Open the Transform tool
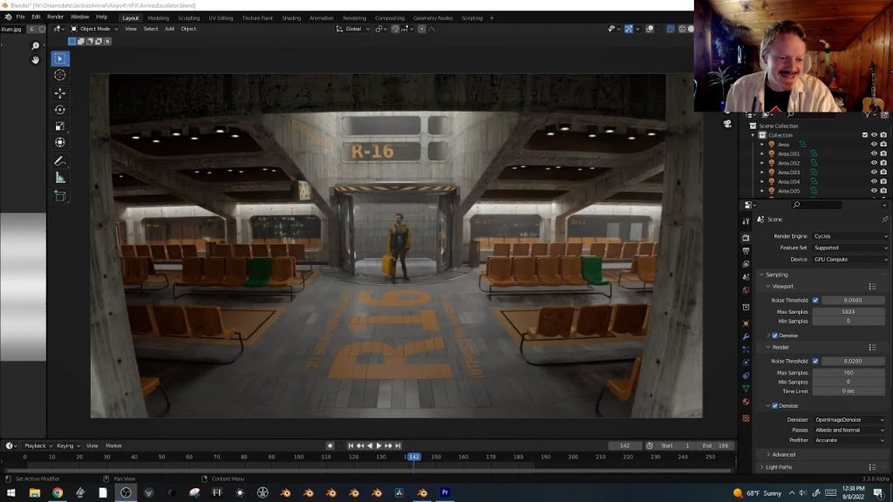This screenshot has width=893, height=502. point(60,143)
